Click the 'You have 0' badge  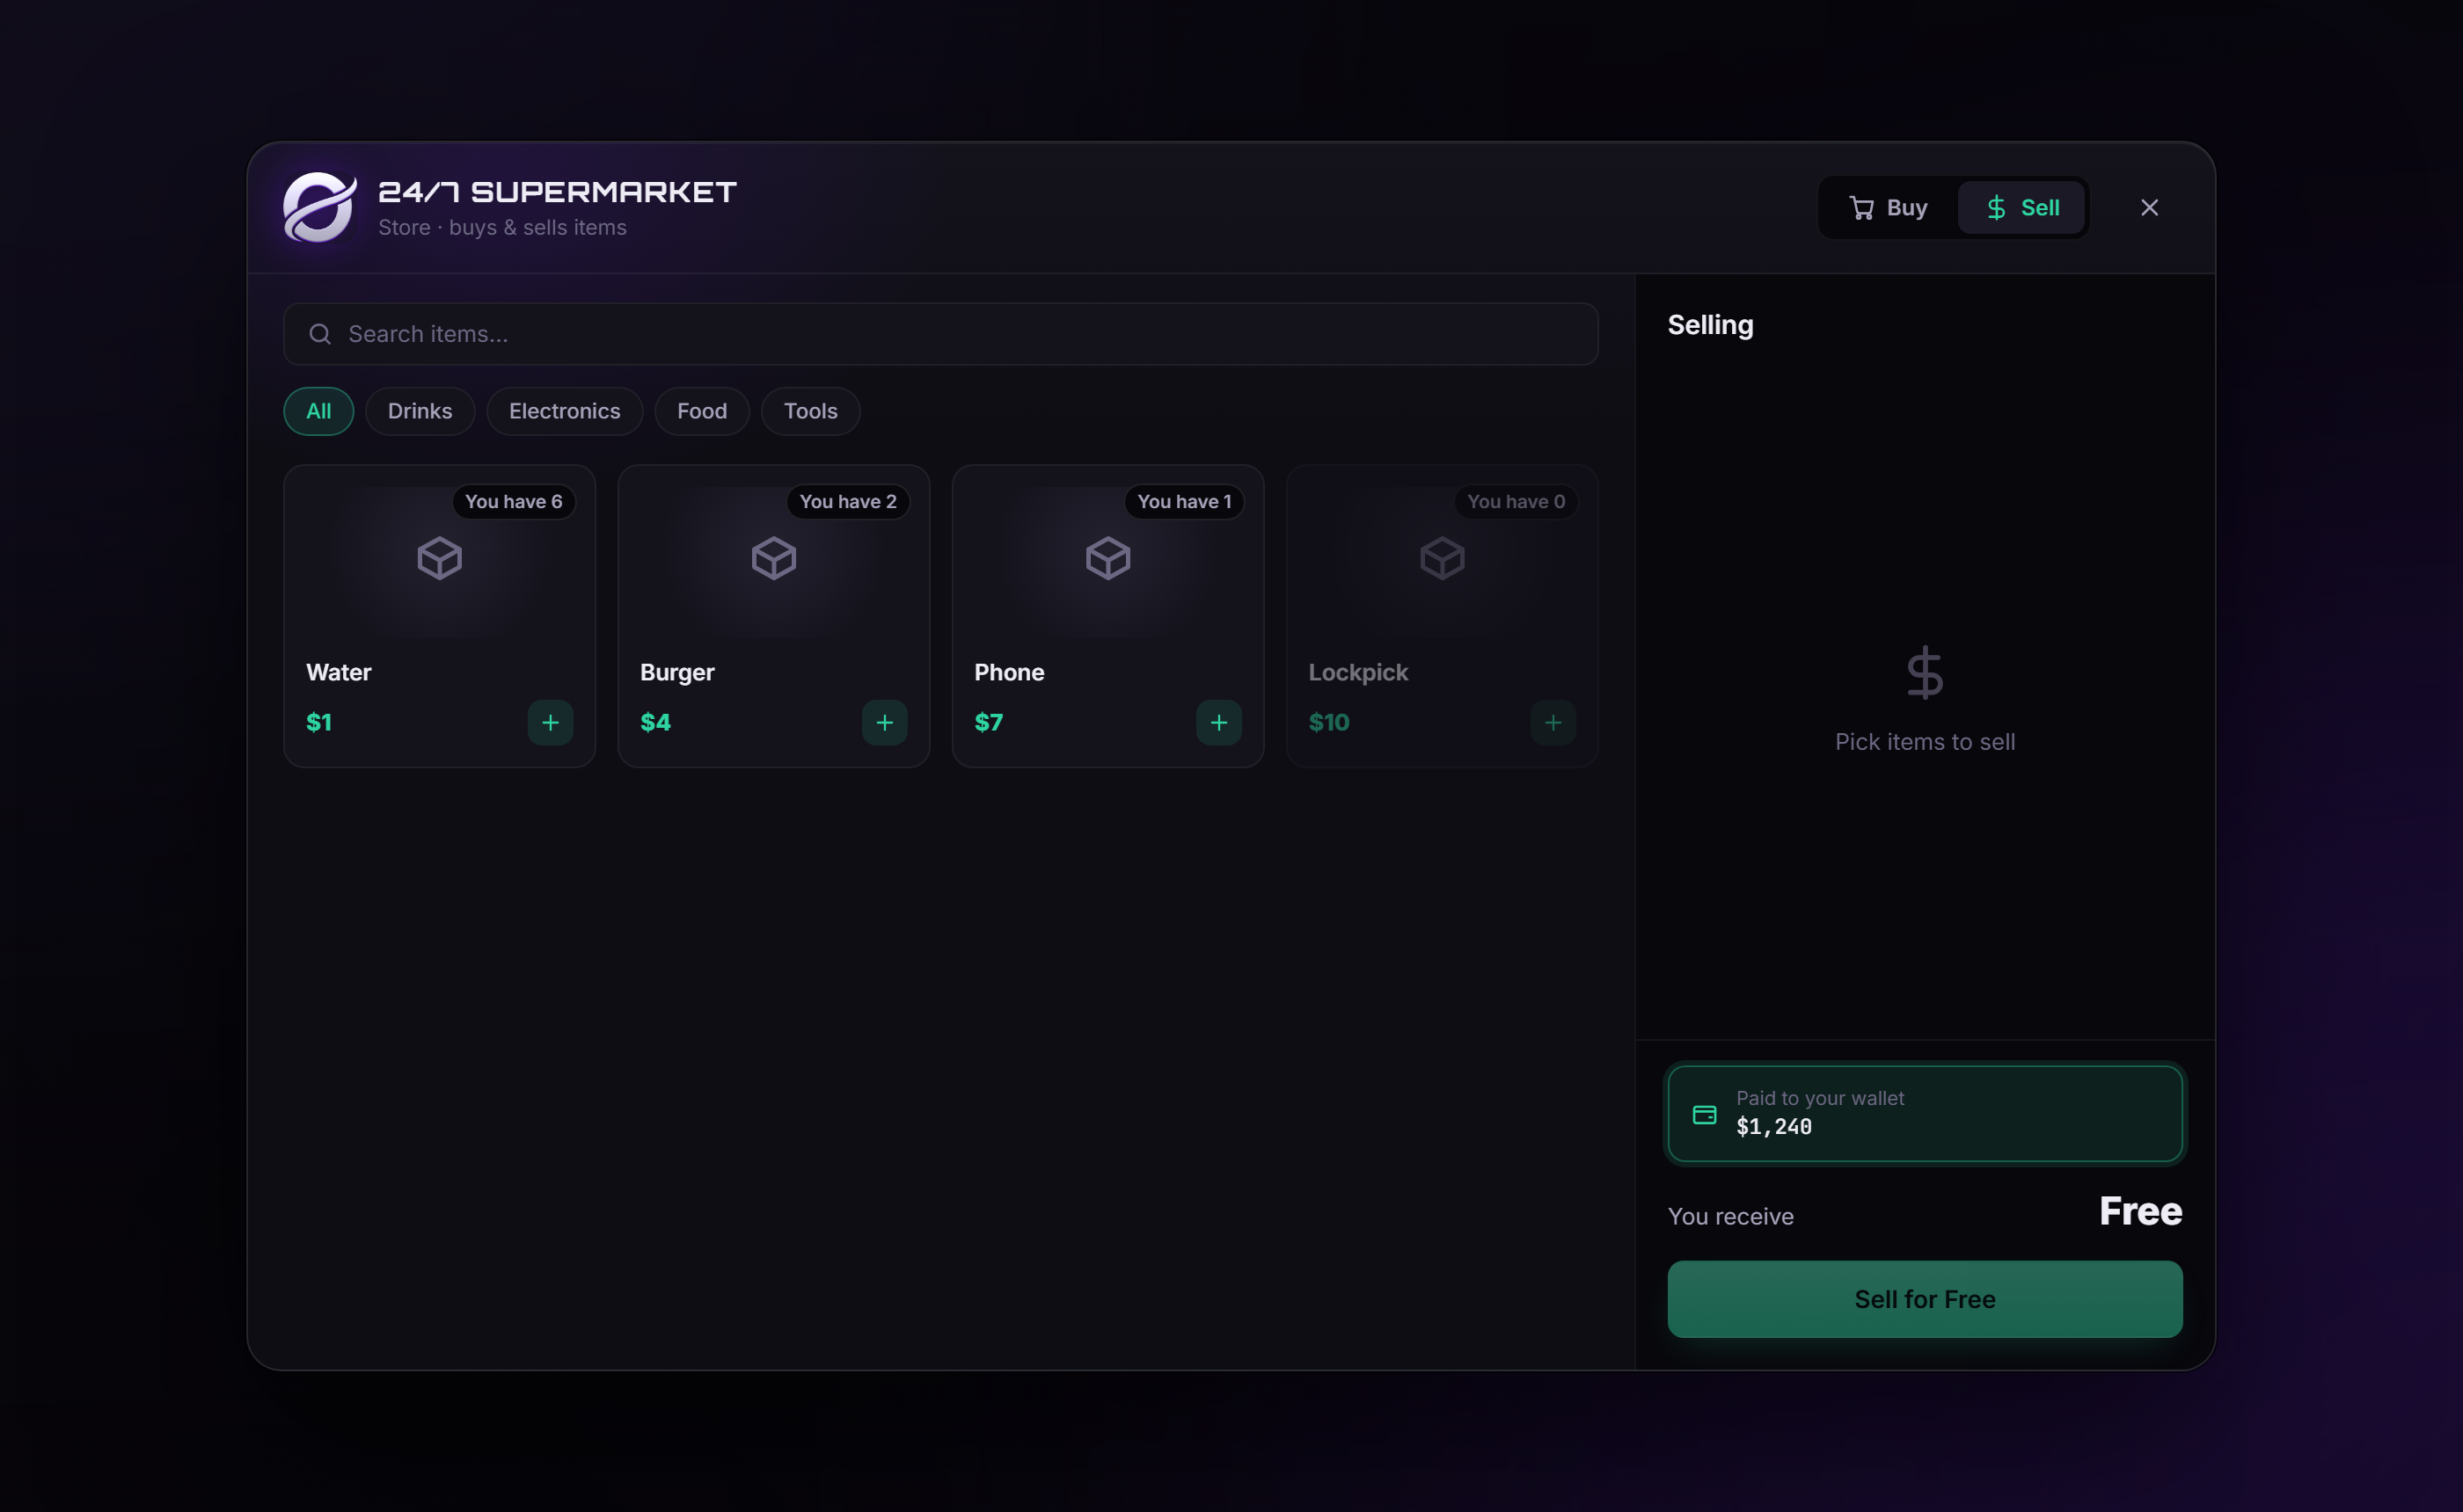tap(1516, 501)
